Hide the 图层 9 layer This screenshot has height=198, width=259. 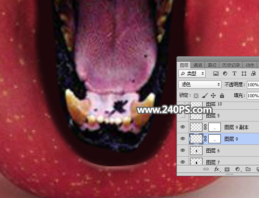(183, 139)
